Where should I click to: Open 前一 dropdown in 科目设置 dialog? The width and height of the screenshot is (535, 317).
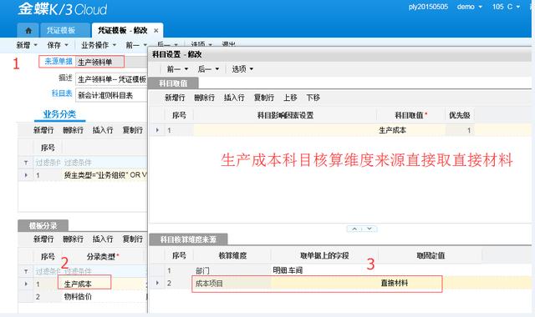pos(177,69)
